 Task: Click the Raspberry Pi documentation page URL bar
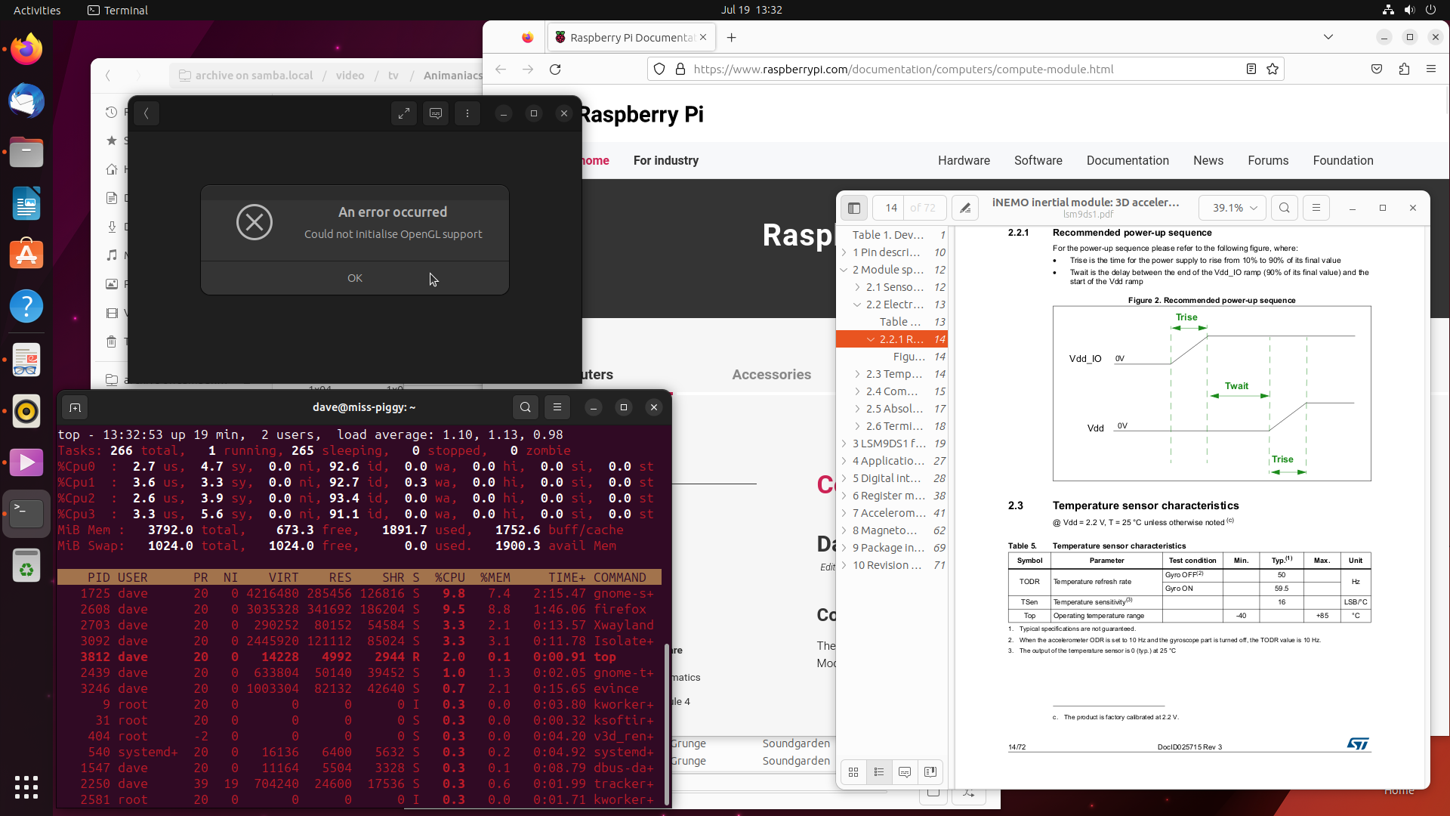[x=903, y=69]
